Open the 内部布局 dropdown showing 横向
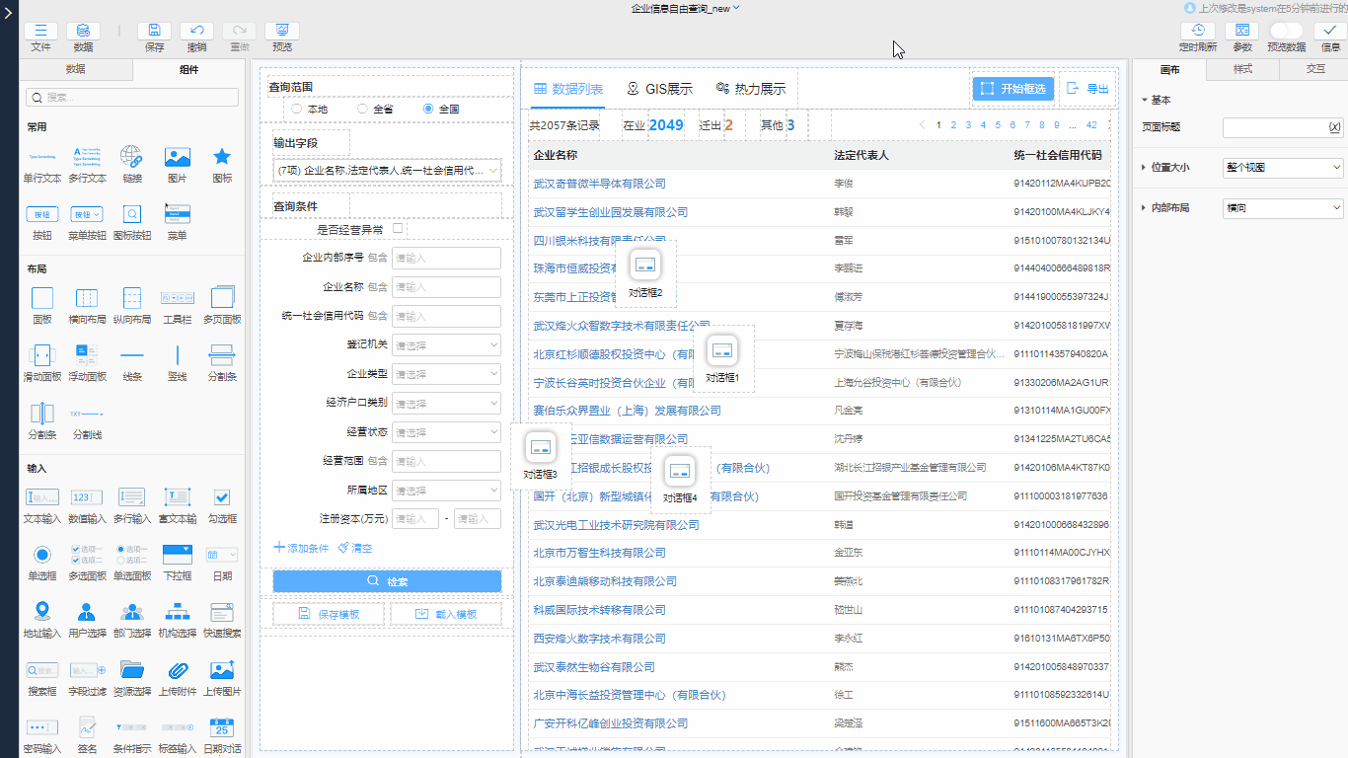The width and height of the screenshot is (1348, 758). point(1282,207)
